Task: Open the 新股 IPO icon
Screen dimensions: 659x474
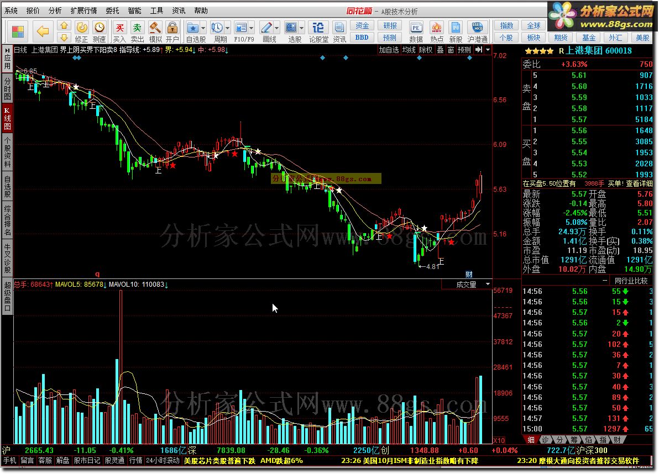Action: tap(456, 32)
